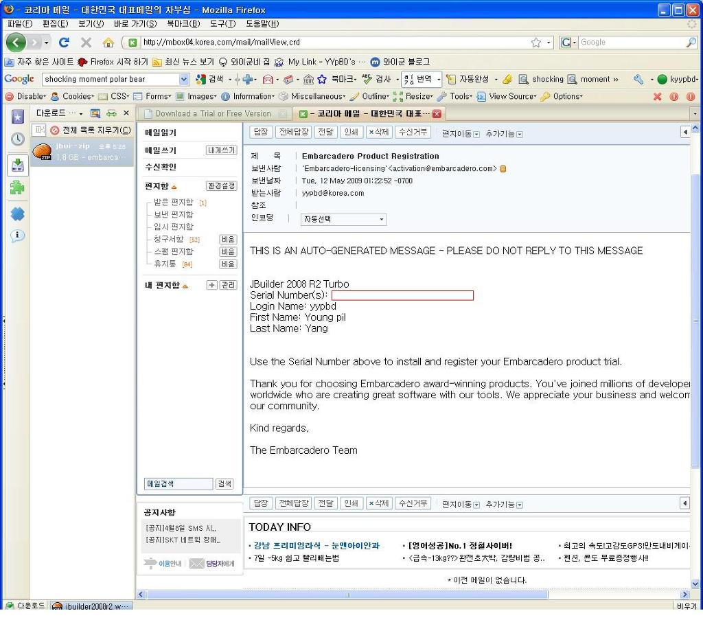Click the 담당자에게 envelope link

[211, 563]
